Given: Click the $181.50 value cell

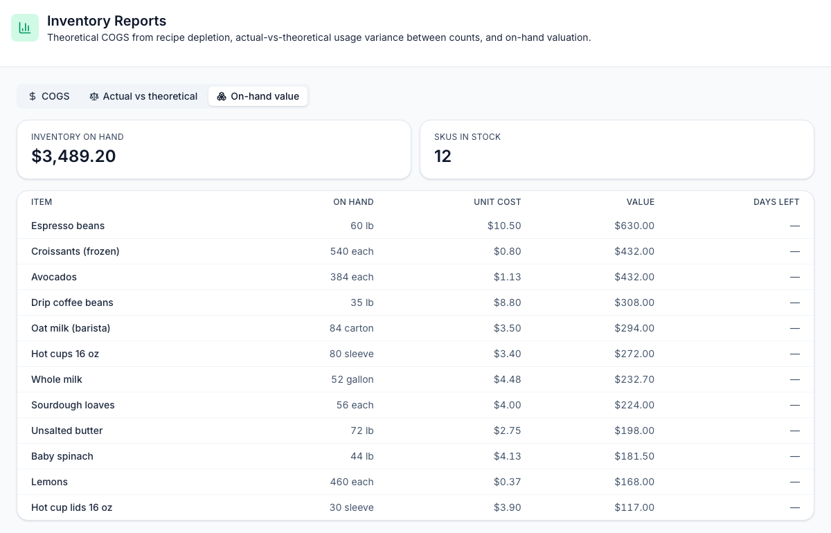Looking at the screenshot, I should (x=634, y=456).
